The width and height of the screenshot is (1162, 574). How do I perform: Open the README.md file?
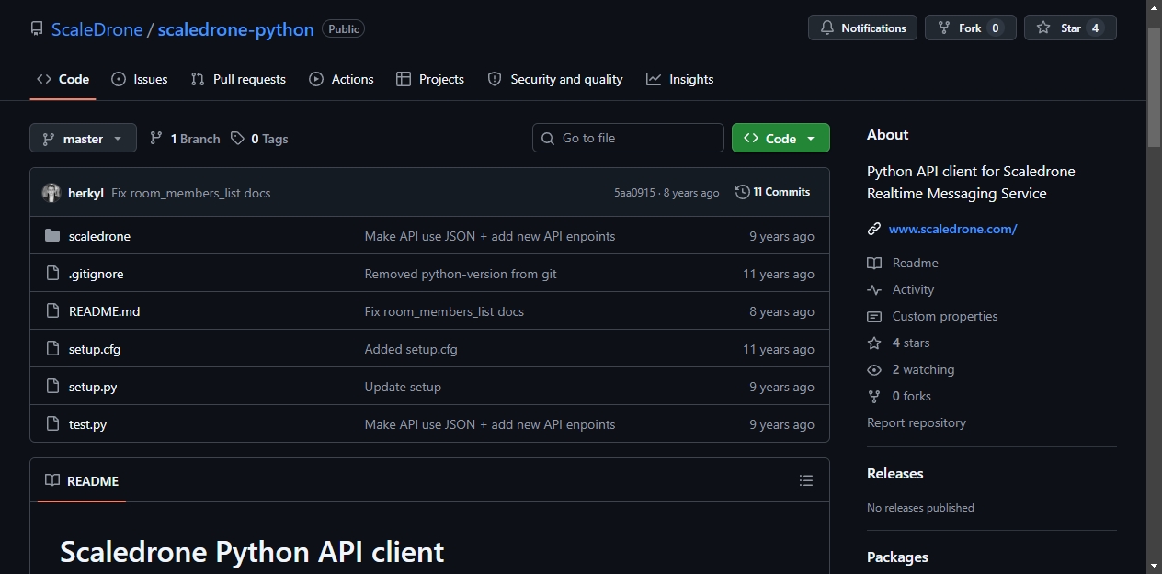pyautogui.click(x=104, y=311)
